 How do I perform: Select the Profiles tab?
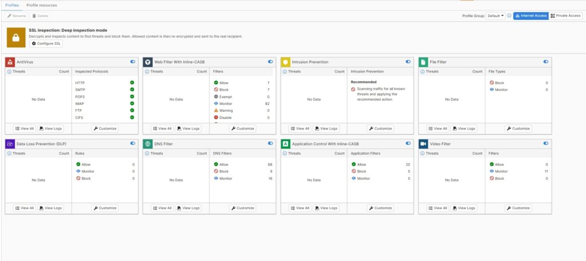(x=11, y=5)
